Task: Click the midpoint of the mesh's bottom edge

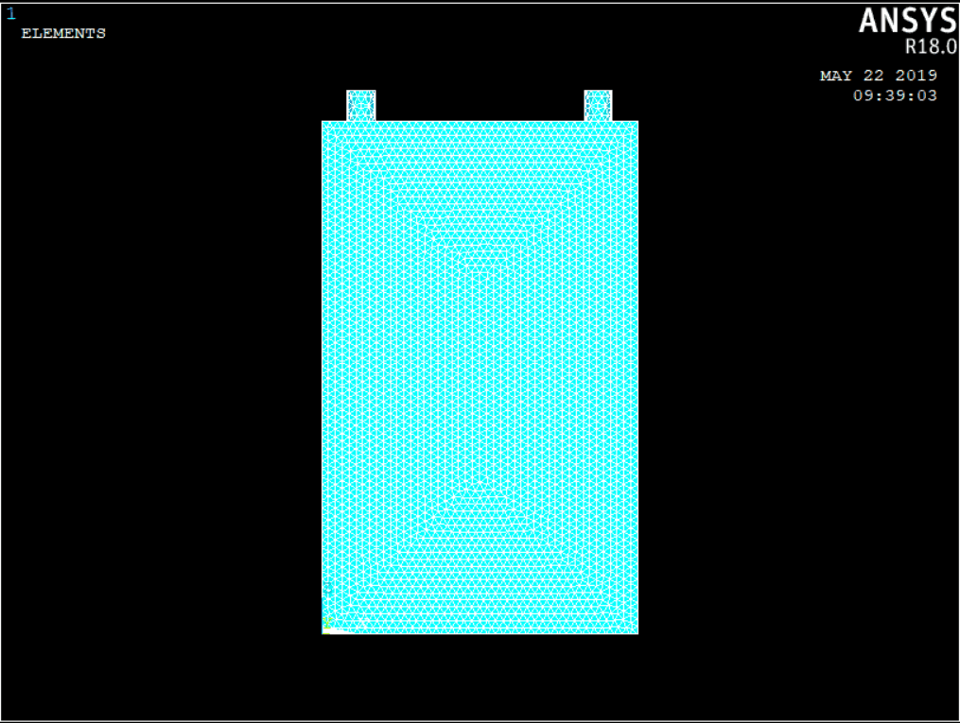Action: [480, 632]
